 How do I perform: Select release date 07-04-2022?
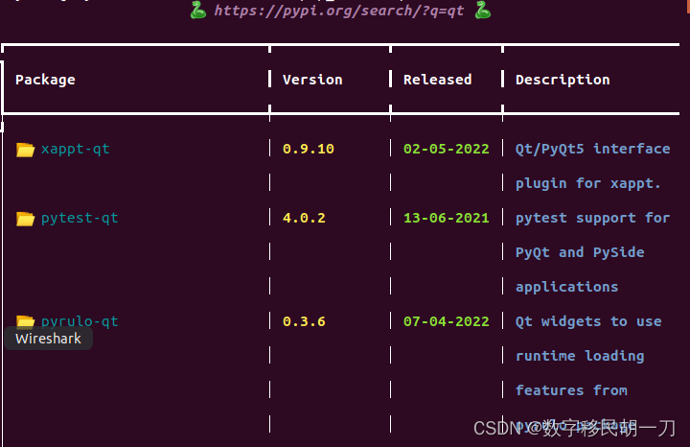point(447,321)
